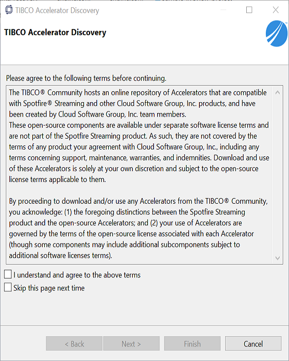Close the dialog with the X icon
Screen dimensions: 289x361
click(276, 10)
